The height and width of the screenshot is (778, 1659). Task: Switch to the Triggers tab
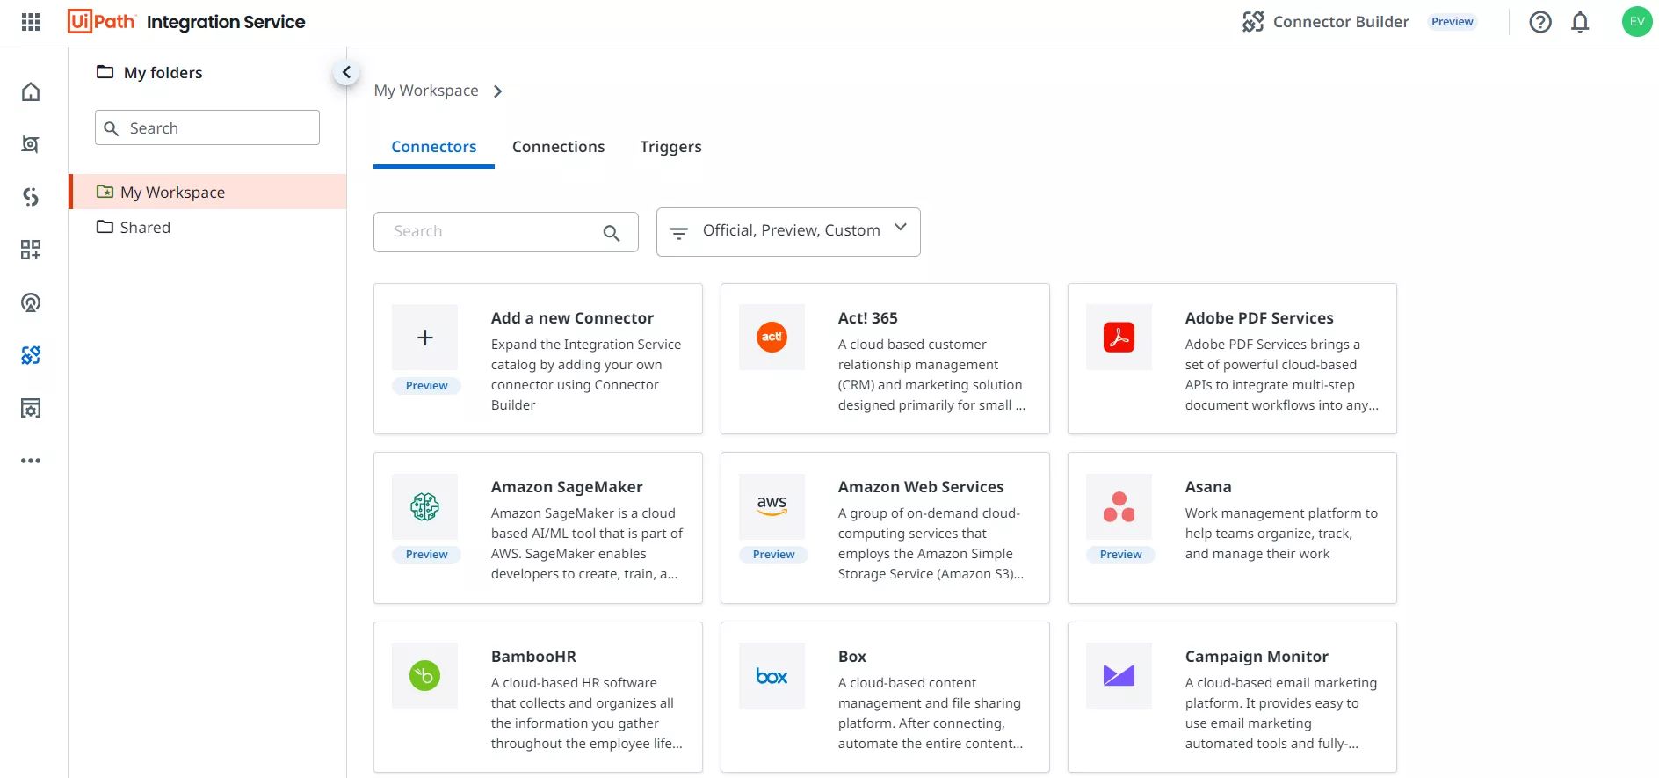670,147
